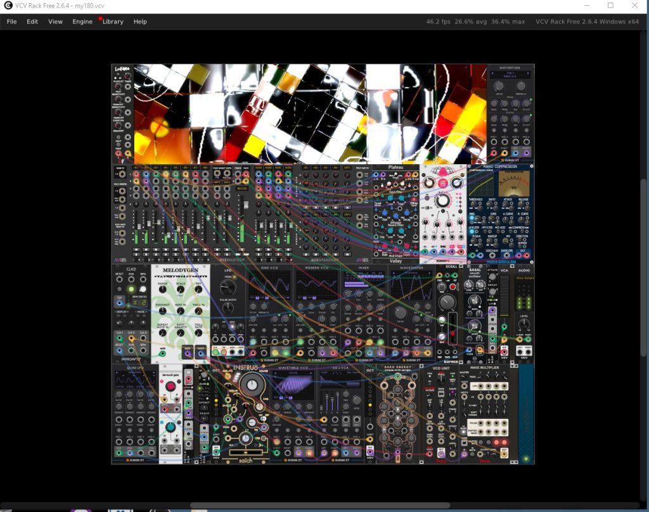Image resolution: width=649 pixels, height=512 pixels.
Task: Click the large knob on KICKALL
Action: (x=447, y=302)
